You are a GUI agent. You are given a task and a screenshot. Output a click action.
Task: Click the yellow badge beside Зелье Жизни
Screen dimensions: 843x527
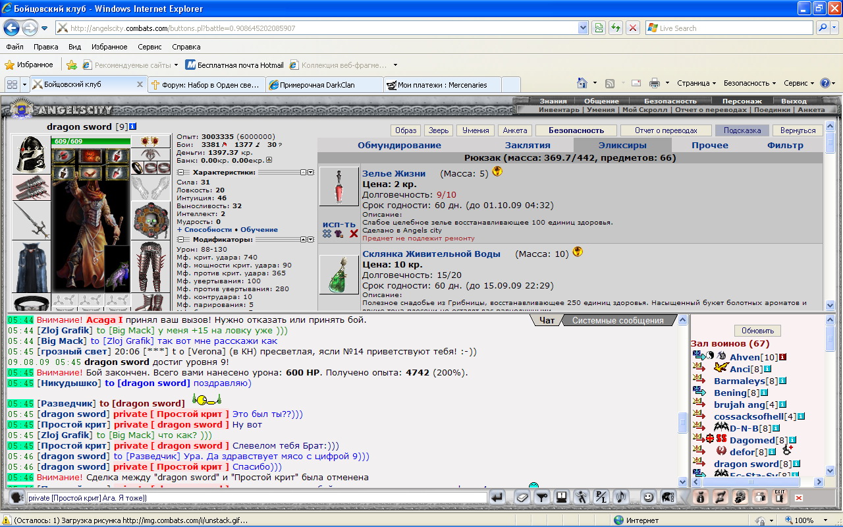point(498,172)
